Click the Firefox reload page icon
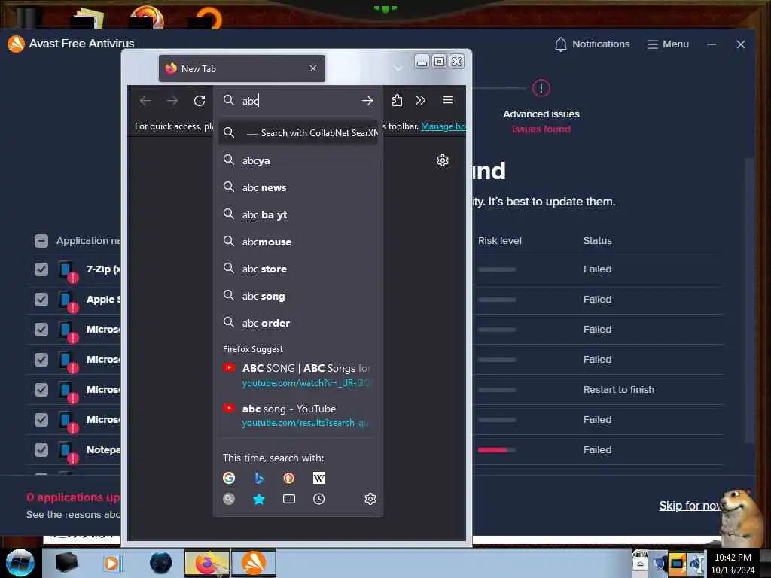Image resolution: width=771 pixels, height=578 pixels. 199,101
